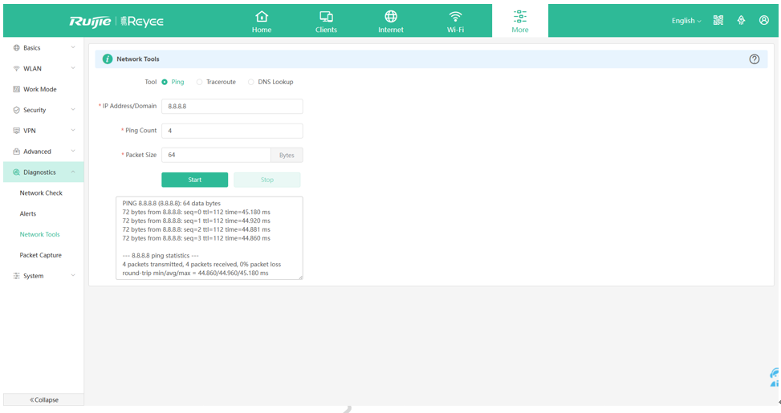Click the QR code icon
The width and height of the screenshot is (781, 413).
point(718,21)
